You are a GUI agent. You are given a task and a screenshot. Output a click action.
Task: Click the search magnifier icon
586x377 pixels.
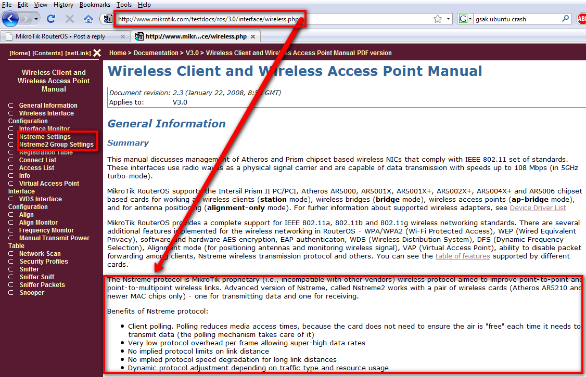coord(566,19)
